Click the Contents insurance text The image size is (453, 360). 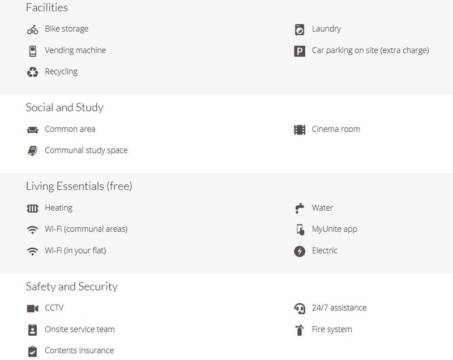79,350
